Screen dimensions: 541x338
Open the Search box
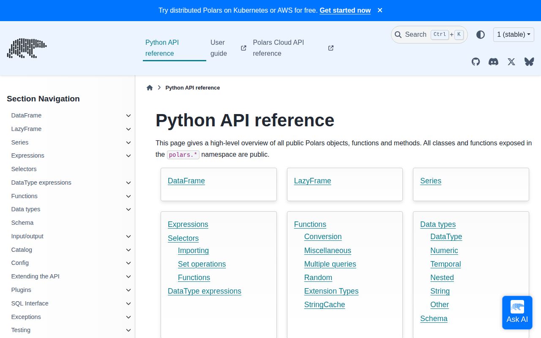(x=429, y=35)
